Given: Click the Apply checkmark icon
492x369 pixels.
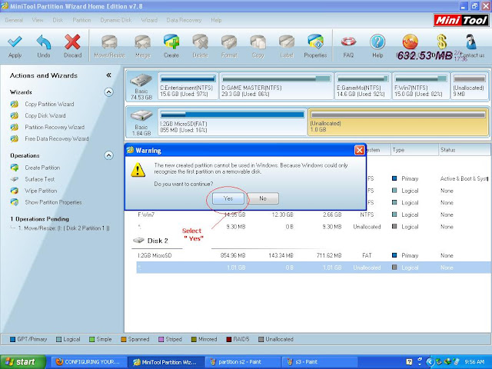Looking at the screenshot, I should pos(15,42).
